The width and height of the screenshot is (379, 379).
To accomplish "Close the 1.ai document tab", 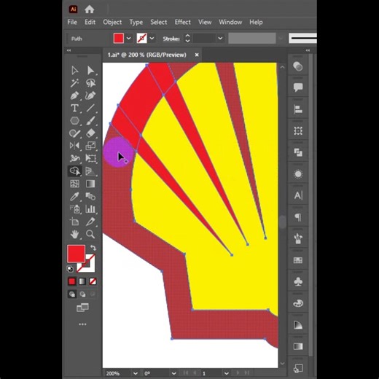I will tap(197, 55).
